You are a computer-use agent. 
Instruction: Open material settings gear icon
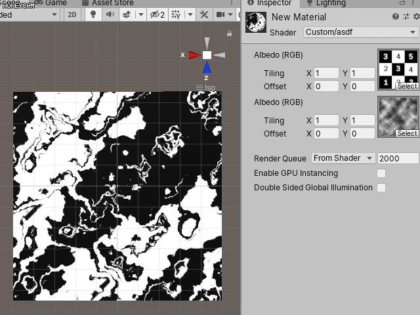pyautogui.click(x=416, y=16)
